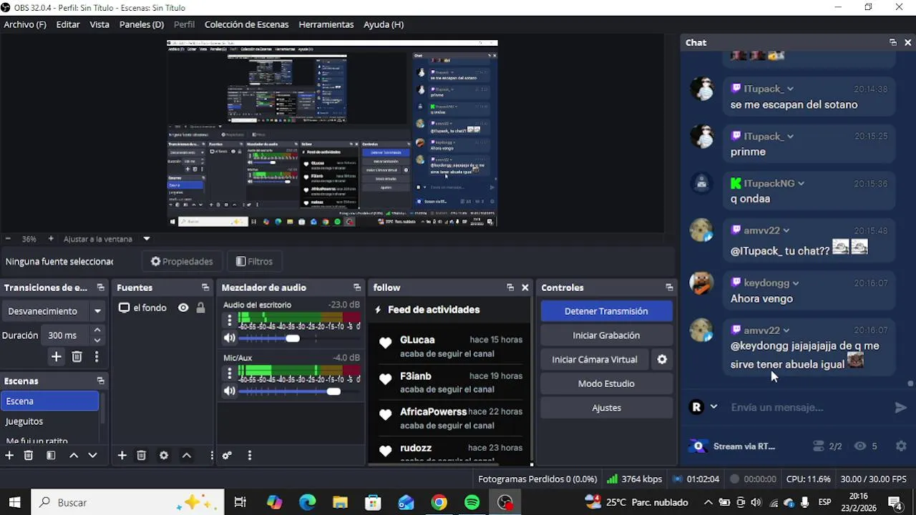This screenshot has width=916, height=515.
Task: Click Iniciar Cámara Virtual button
Action: click(x=595, y=360)
